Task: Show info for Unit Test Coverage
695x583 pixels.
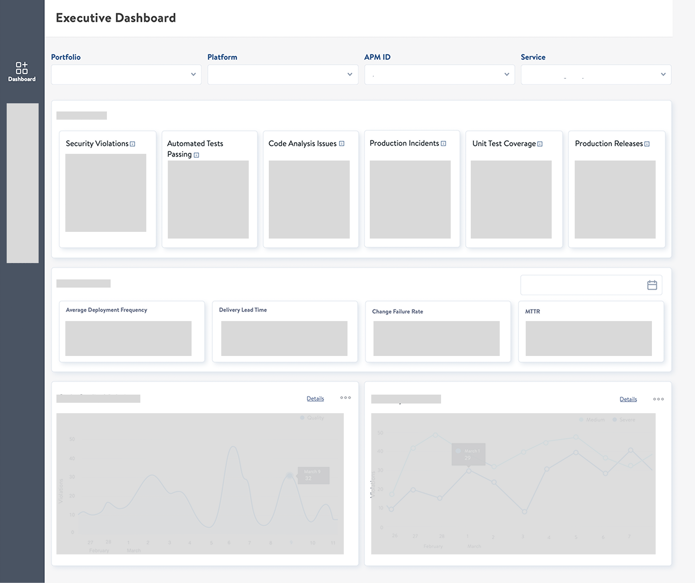Action: click(540, 144)
